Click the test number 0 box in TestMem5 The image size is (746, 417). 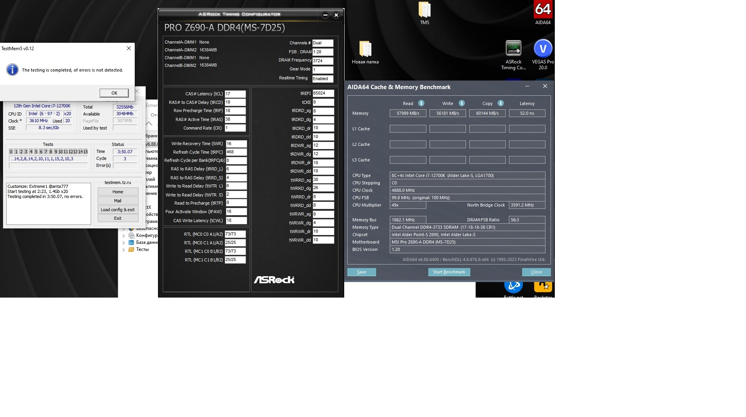11,152
